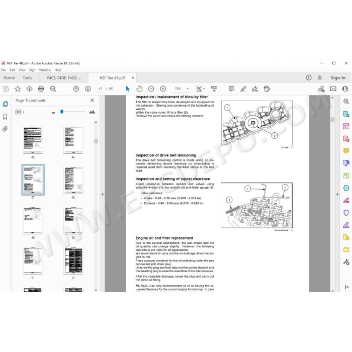Collapse the right tools pane arrow
The width and height of the screenshot is (352, 352).
coord(337,194)
